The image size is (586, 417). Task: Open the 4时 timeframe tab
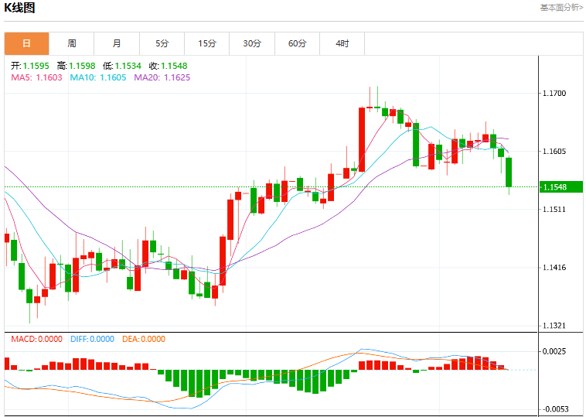click(342, 43)
